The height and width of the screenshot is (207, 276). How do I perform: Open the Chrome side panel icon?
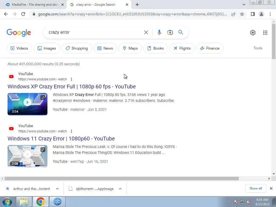coord(253,14)
